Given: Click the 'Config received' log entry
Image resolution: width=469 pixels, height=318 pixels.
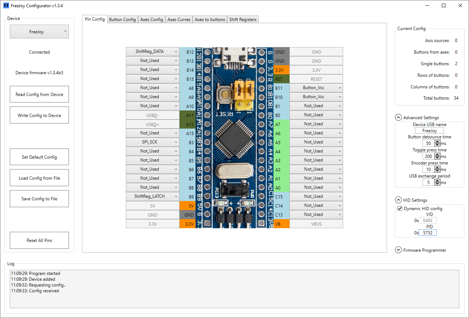Looking at the screenshot, I should coord(35,291).
